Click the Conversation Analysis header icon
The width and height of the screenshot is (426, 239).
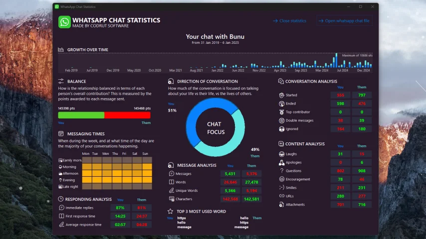pyautogui.click(x=281, y=81)
